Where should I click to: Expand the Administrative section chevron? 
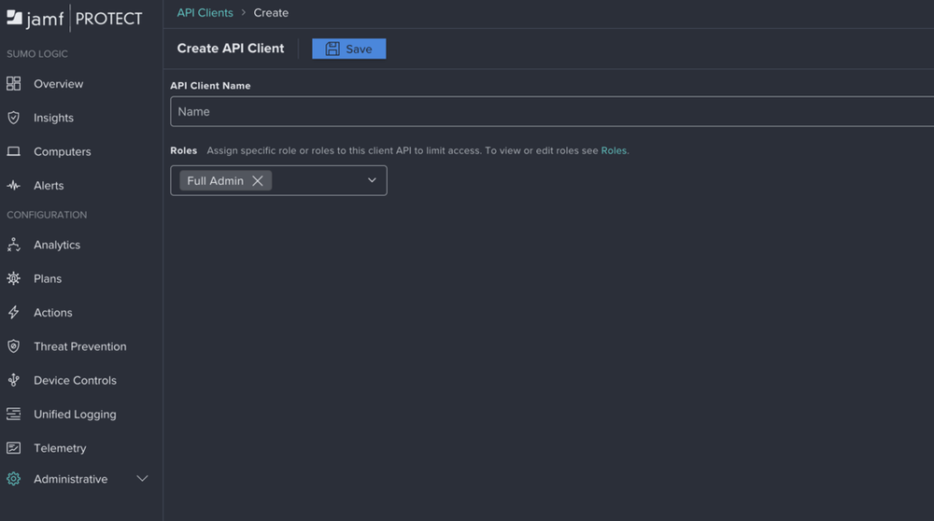[x=142, y=479]
